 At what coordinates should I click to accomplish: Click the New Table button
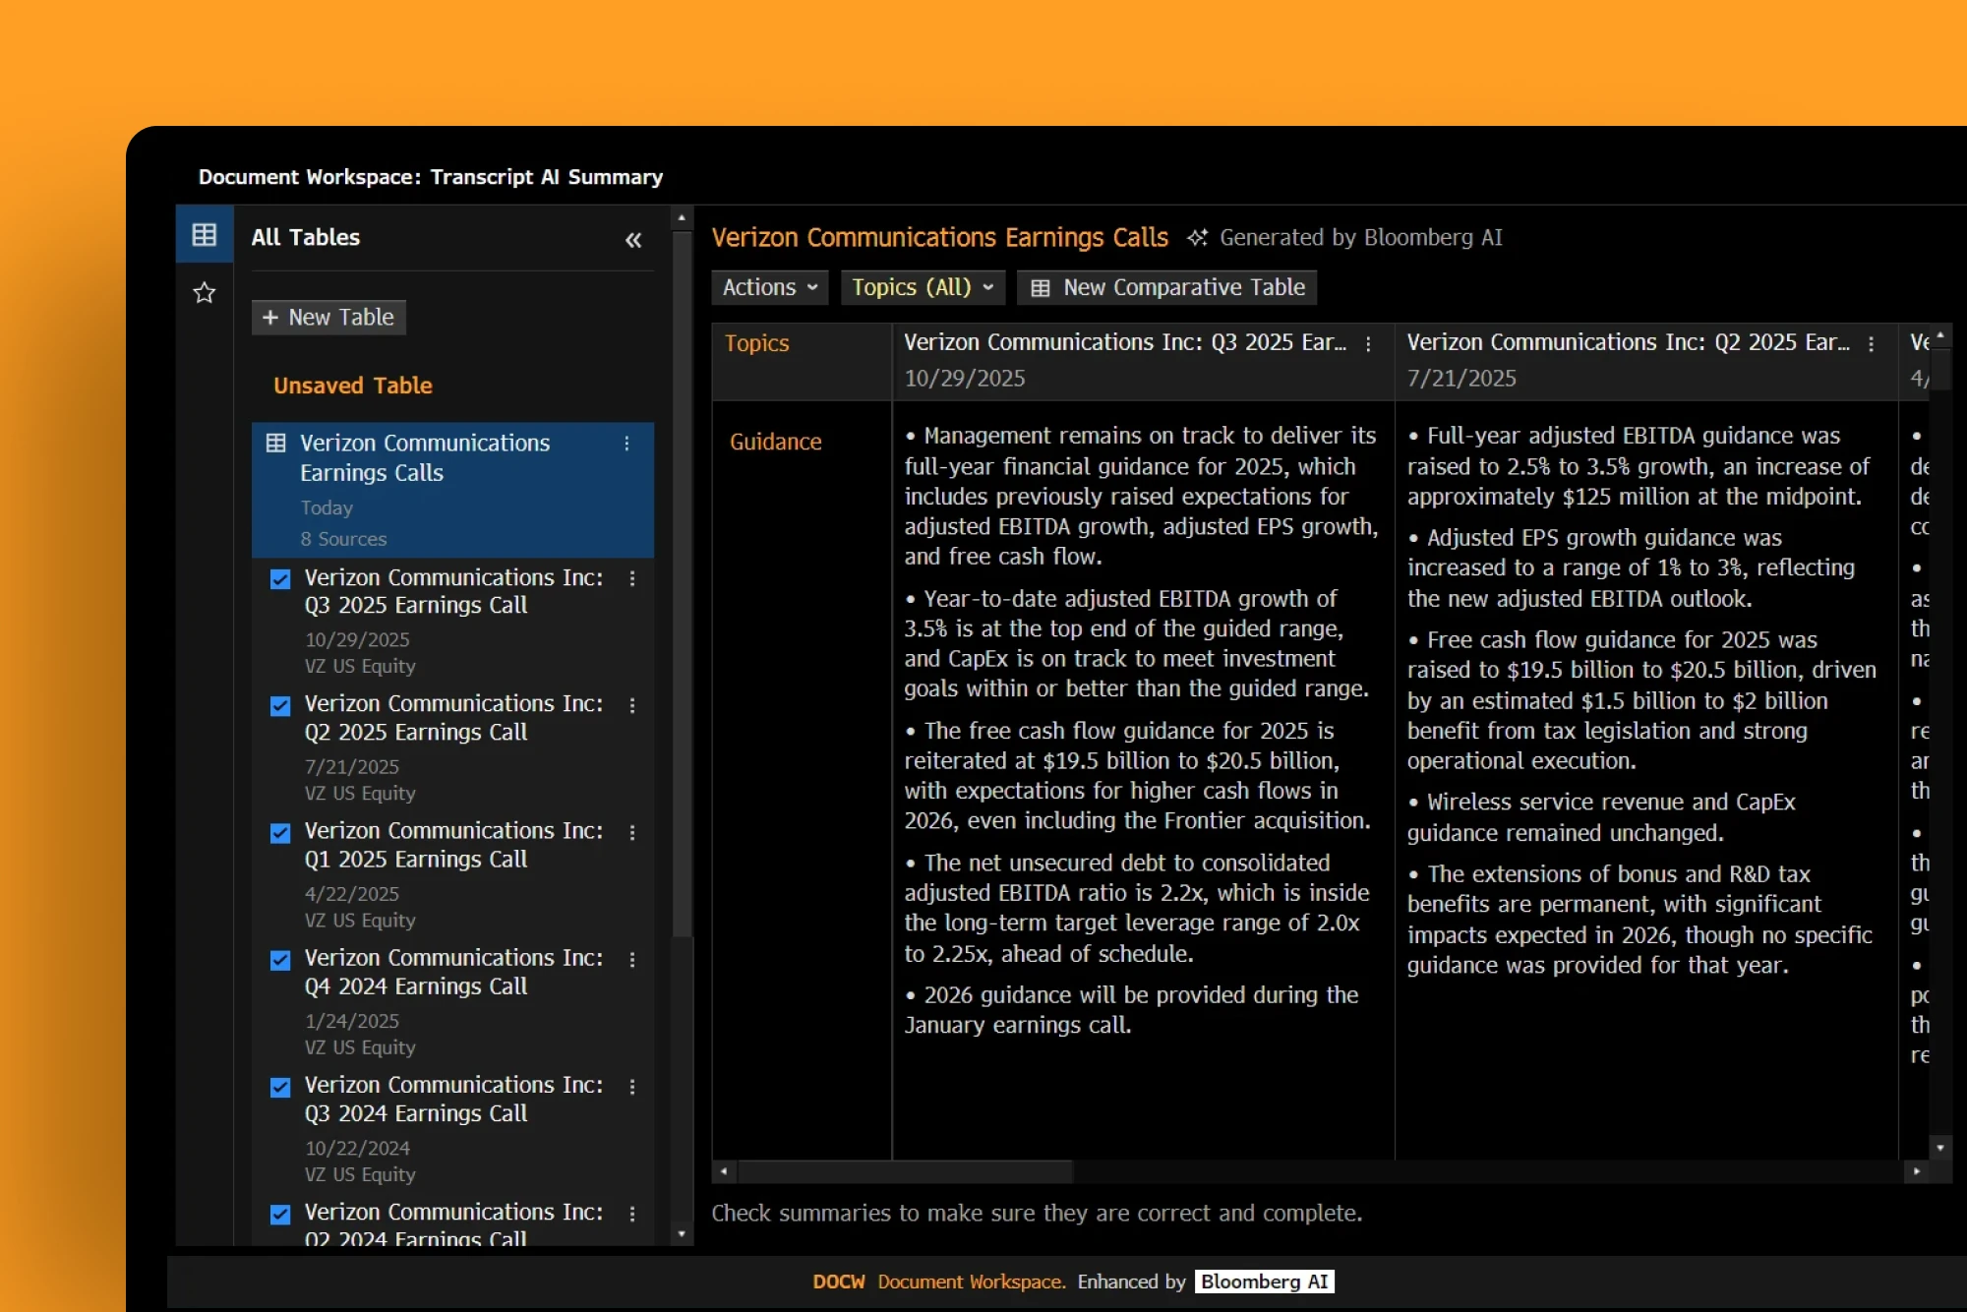coord(328,318)
